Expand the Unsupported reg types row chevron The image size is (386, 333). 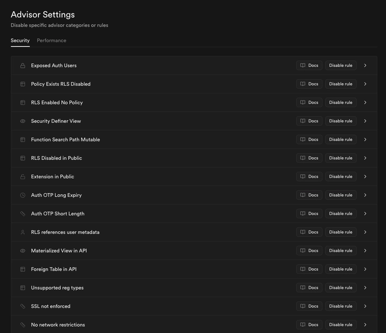click(x=365, y=288)
